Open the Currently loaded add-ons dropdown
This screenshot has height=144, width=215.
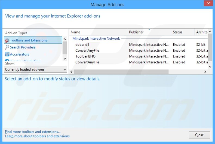pyautogui.click(x=35, y=69)
